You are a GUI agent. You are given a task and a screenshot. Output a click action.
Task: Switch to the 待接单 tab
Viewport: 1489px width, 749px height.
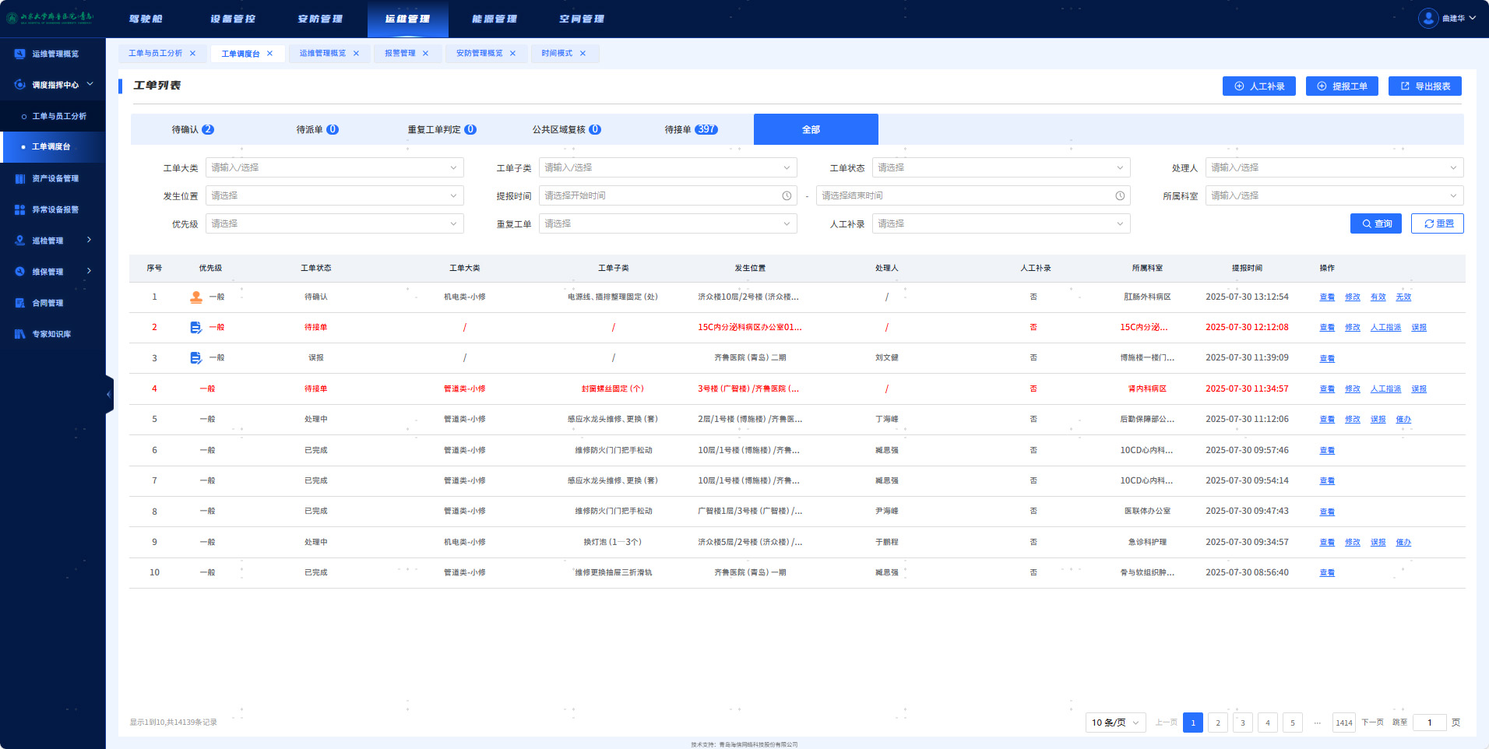pos(691,129)
